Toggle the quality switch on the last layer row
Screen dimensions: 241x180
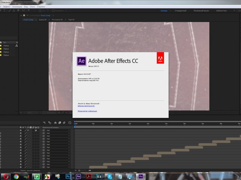pos(26,167)
